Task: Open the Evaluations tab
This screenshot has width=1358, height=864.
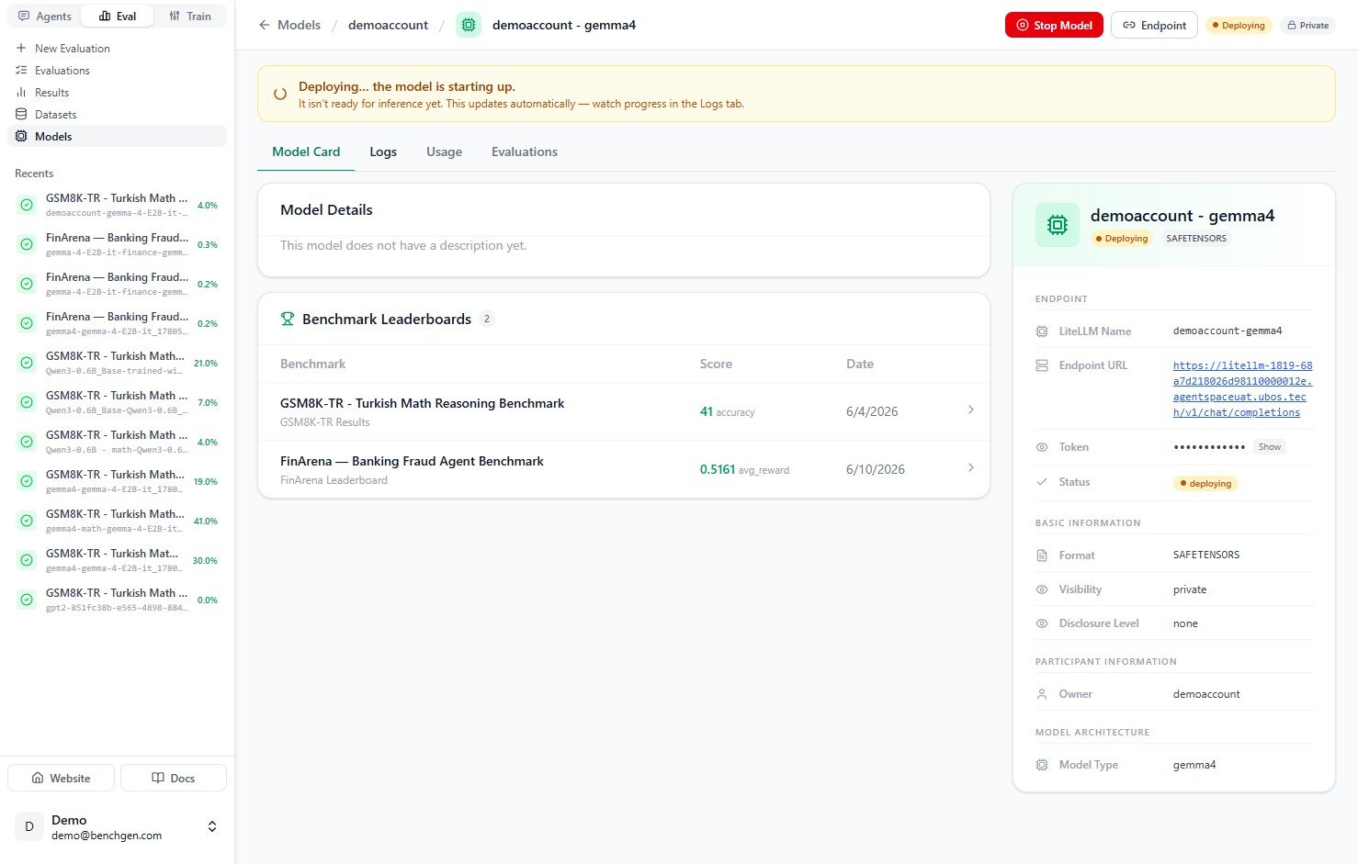Action: [x=525, y=152]
